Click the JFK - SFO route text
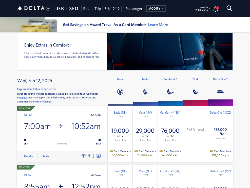The width and height of the screenshot is (250, 188). [x=67, y=8]
